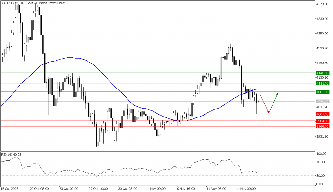Click the 3966.00 red support price tag
Image resolution: width=333 pixels, height=192 pixels.
click(323, 126)
